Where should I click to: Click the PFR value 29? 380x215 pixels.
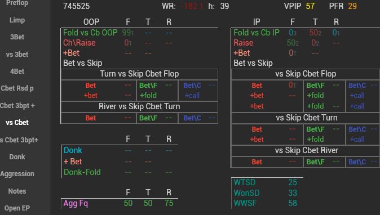pyautogui.click(x=352, y=6)
